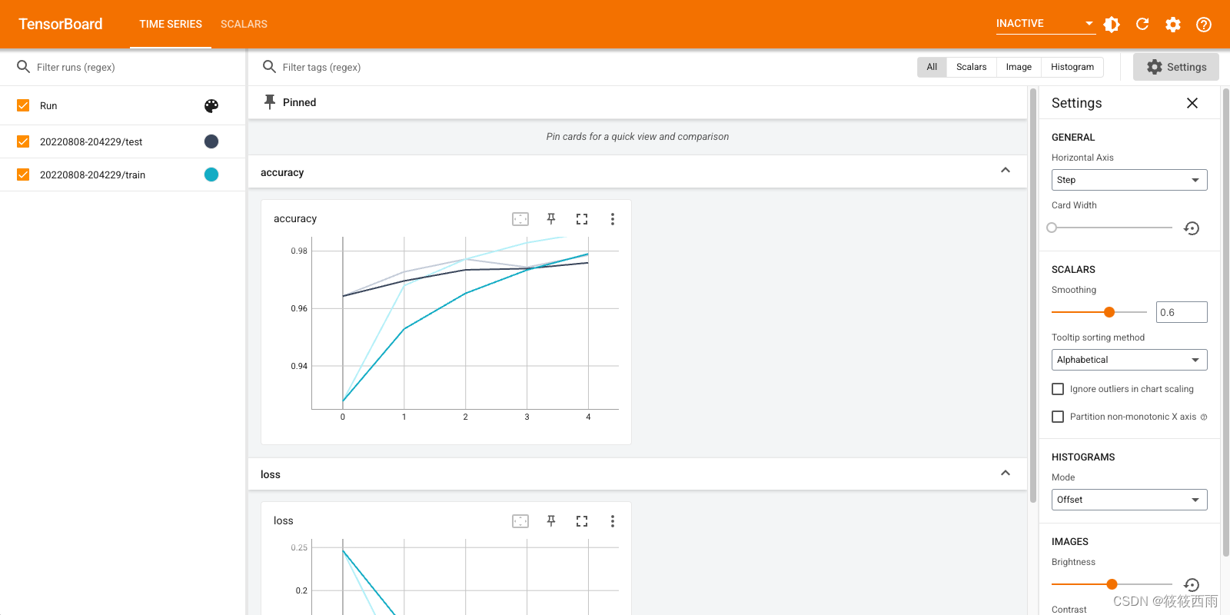The width and height of the screenshot is (1230, 615).
Task: Reset the brightness value
Action: (x=1192, y=585)
